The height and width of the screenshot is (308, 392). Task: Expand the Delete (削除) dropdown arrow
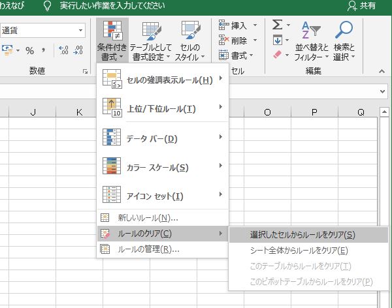[x=255, y=40]
